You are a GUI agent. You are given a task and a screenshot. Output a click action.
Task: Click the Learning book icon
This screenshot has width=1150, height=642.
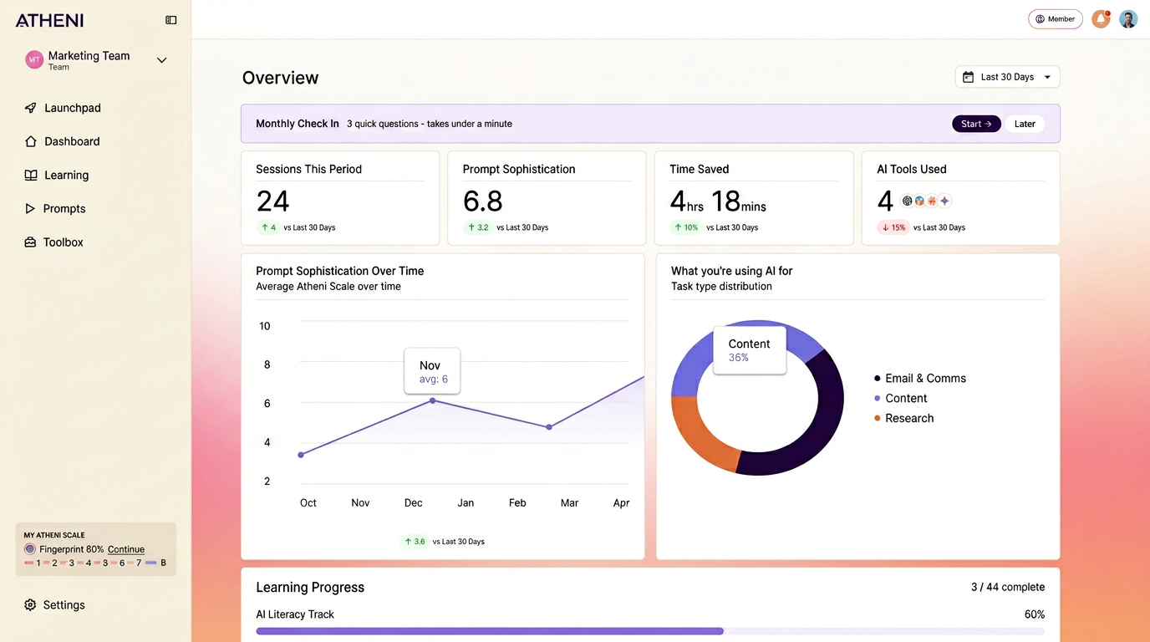[31, 175]
